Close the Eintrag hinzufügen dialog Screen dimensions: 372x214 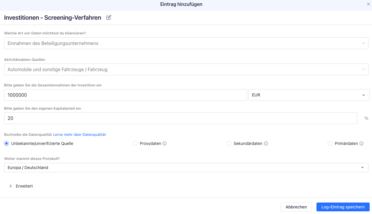pyautogui.click(x=368, y=4)
